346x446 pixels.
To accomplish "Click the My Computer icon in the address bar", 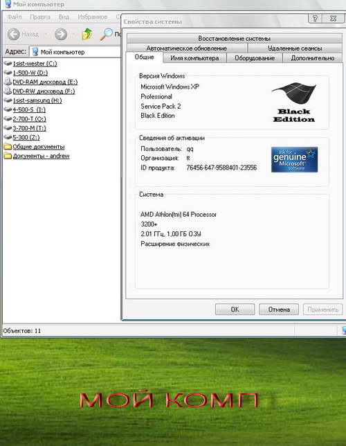I will tap(35, 52).
